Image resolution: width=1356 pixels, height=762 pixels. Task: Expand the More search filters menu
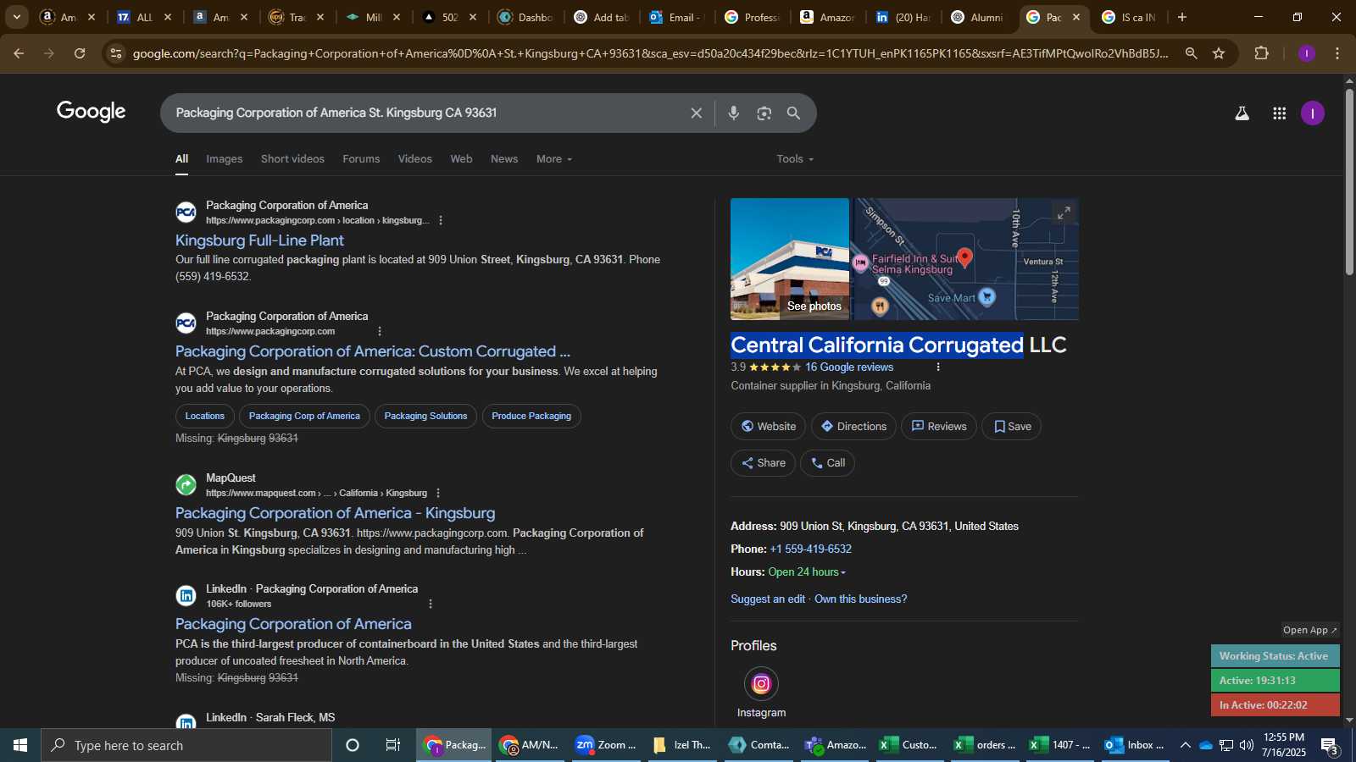(553, 159)
